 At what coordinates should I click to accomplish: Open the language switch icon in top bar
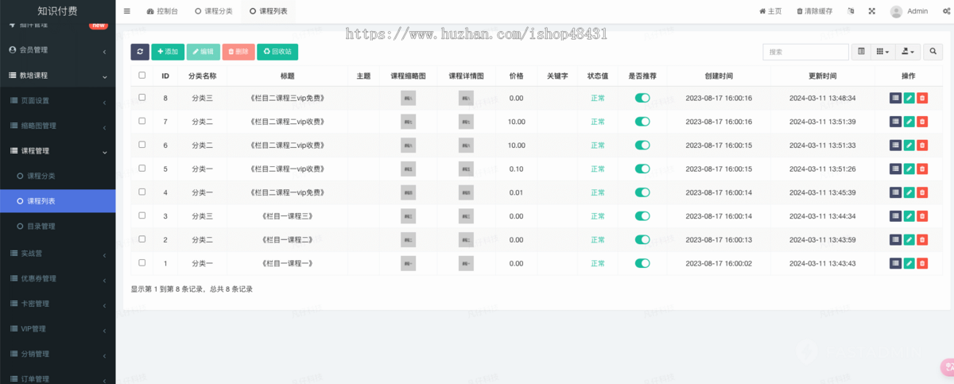(x=851, y=11)
